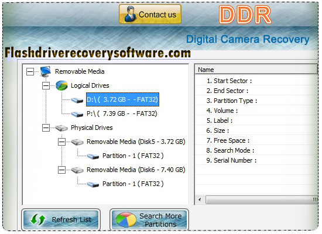Screen dimensions: 322x234
Task: Click the '5. Label :' row
Action: pyautogui.click(x=256, y=121)
